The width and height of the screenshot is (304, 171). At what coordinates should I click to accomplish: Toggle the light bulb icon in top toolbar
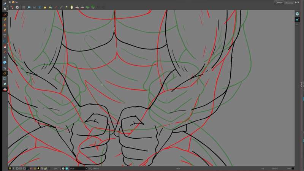[x=66, y=7]
